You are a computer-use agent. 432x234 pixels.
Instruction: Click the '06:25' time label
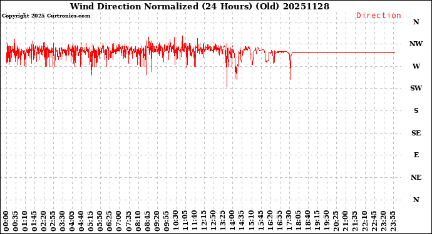110,222
